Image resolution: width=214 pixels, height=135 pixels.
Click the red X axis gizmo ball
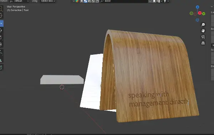[x=200, y=13]
